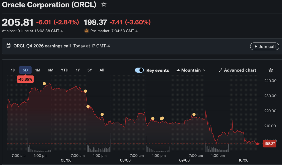The height and width of the screenshot is (165, 282).
Task: Click the 220.00 axis label
Action: [270, 111]
